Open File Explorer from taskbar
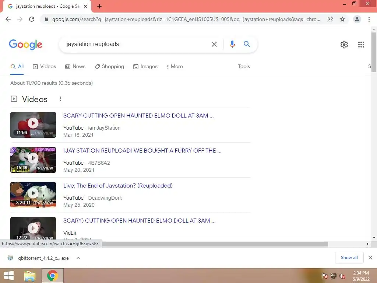 click(30, 276)
